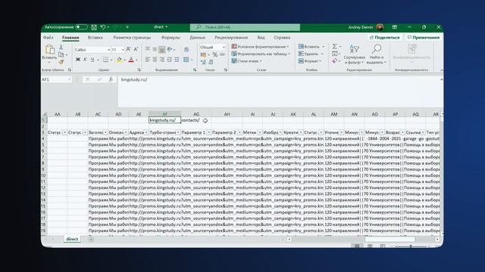
Task: Toggle Italic formatting
Action: pos(85,60)
